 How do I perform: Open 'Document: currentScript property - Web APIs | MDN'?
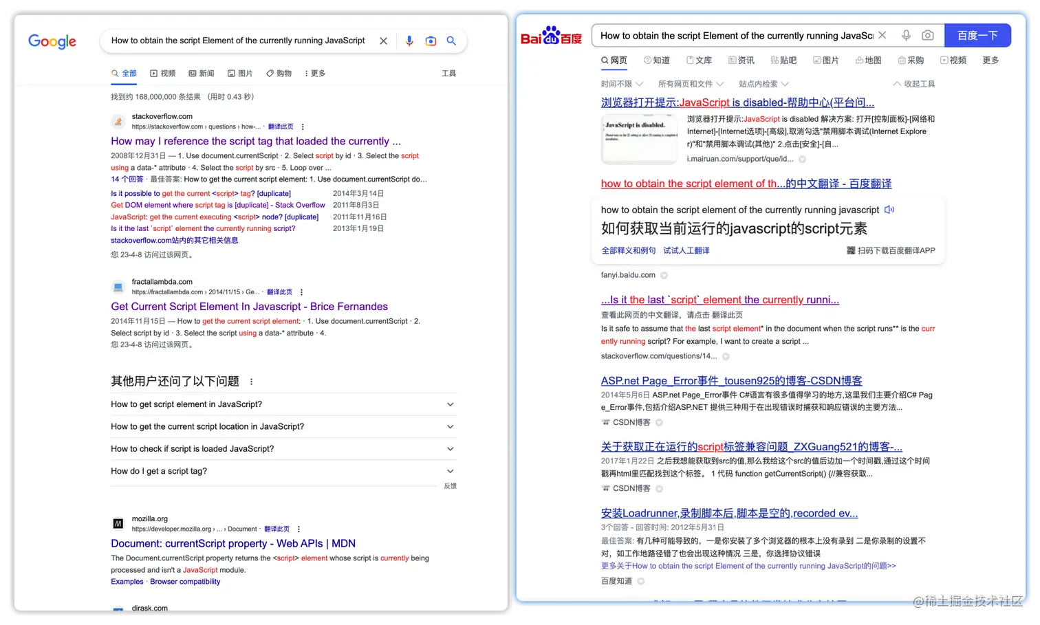233,544
